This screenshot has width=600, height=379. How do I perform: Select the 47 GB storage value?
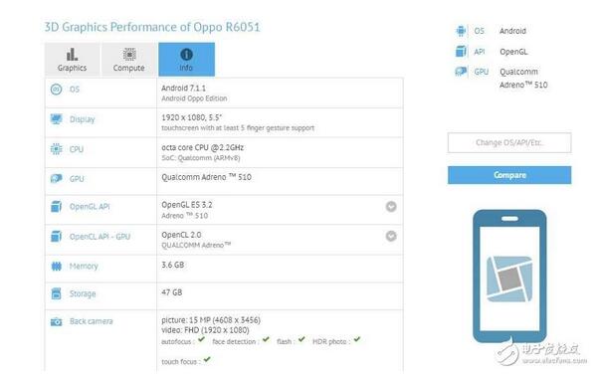pyautogui.click(x=172, y=292)
